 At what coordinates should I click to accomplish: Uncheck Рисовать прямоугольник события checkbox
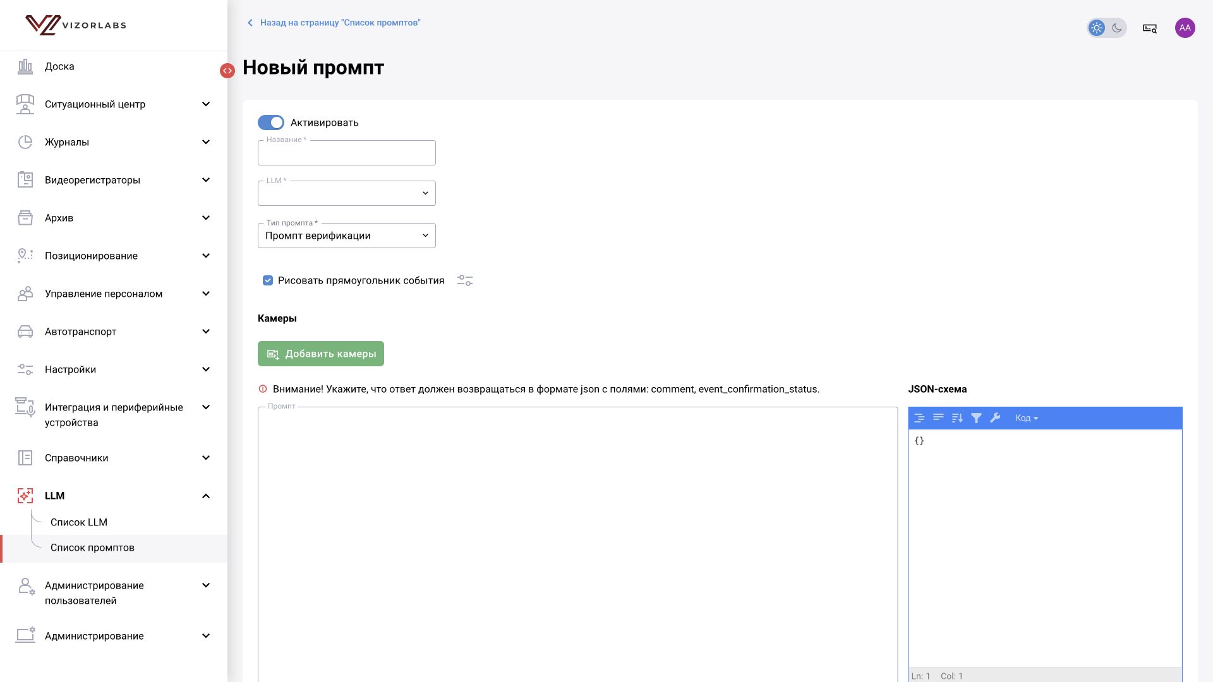click(268, 280)
